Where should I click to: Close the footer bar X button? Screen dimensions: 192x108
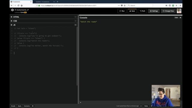(x=33, y=106)
